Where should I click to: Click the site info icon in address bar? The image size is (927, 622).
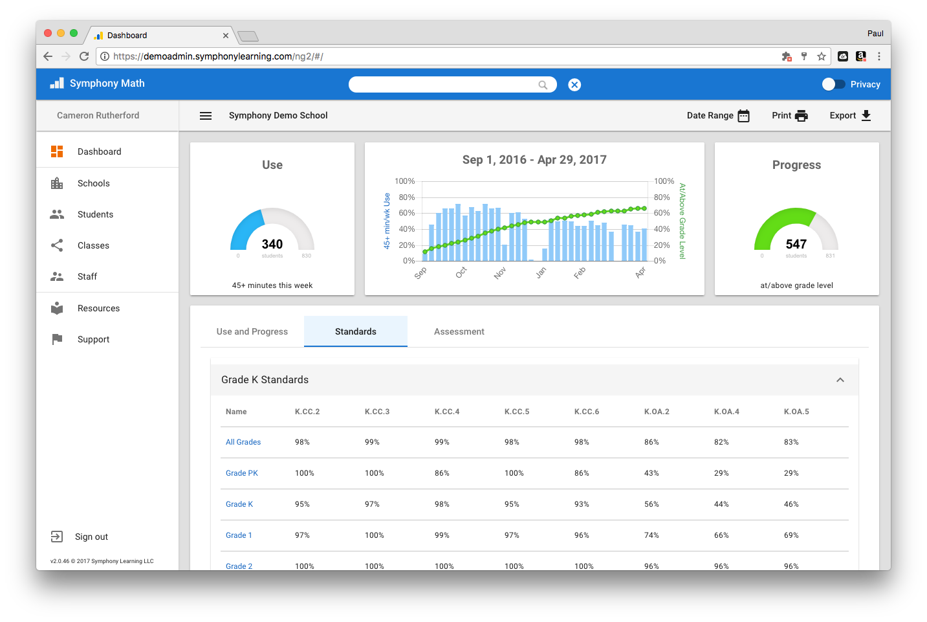(105, 56)
